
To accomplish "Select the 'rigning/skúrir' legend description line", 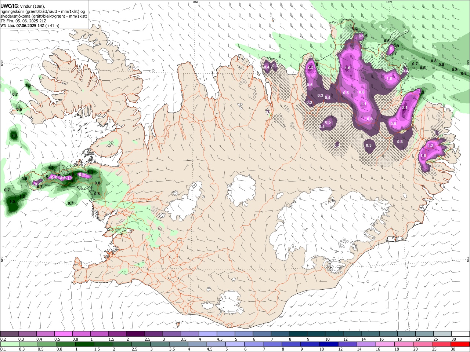I will click(43, 11).
